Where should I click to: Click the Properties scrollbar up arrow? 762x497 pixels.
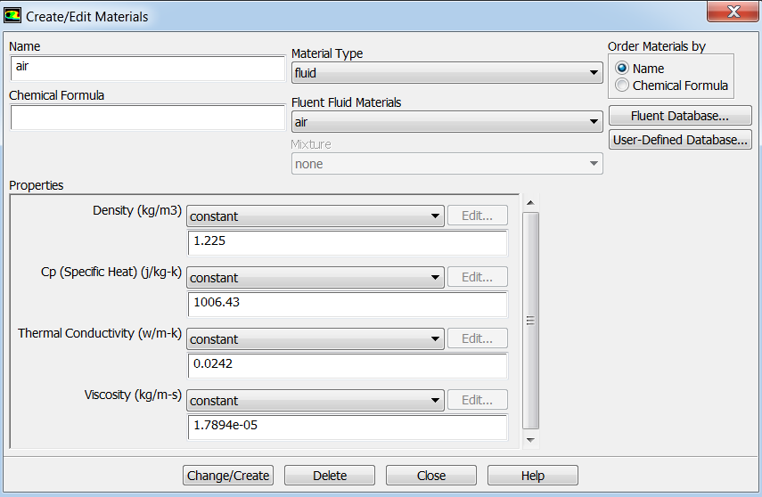click(530, 202)
